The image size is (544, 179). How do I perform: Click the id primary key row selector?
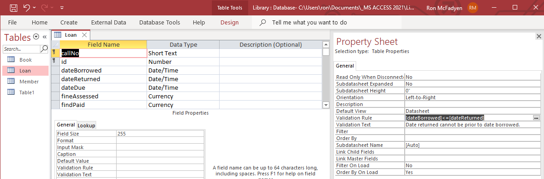click(55, 62)
